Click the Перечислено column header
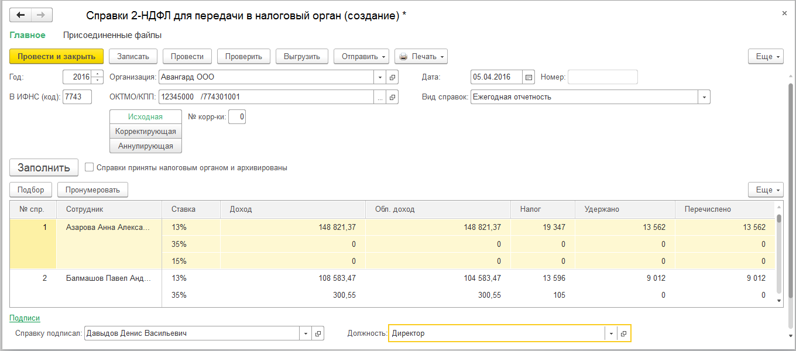The height and width of the screenshot is (351, 796). coord(725,209)
